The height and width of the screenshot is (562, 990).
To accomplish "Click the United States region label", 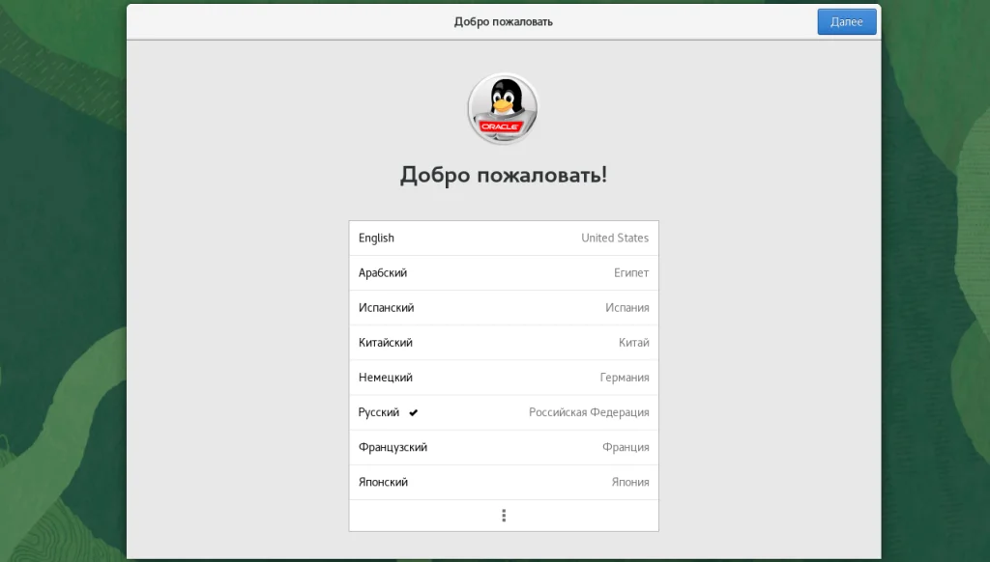I will click(x=614, y=238).
